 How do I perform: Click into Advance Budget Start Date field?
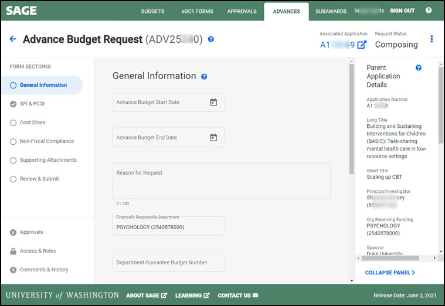tap(169, 102)
